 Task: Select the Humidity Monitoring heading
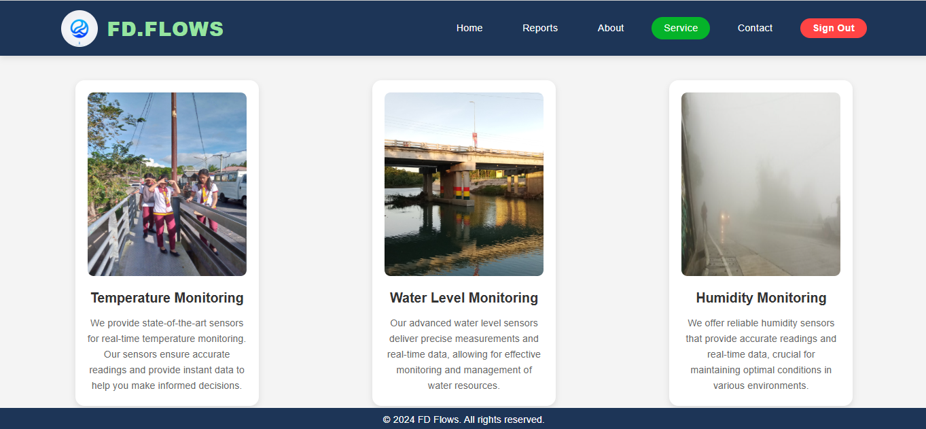pos(761,298)
